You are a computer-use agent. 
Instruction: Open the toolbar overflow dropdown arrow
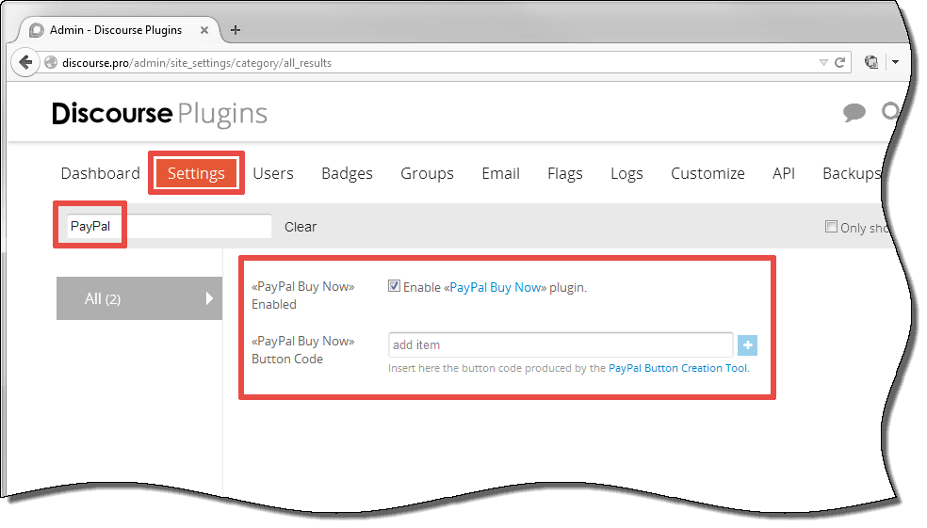896,62
